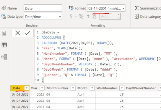Click the Summarization sigma icon
The image size is (161, 110).
(136, 8)
